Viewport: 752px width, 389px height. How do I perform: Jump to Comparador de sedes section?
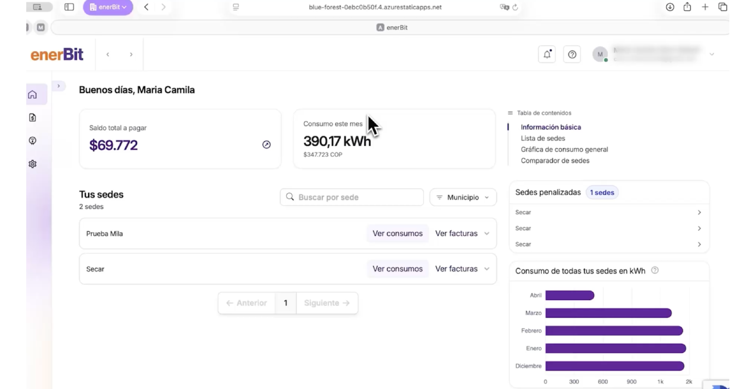pos(555,161)
